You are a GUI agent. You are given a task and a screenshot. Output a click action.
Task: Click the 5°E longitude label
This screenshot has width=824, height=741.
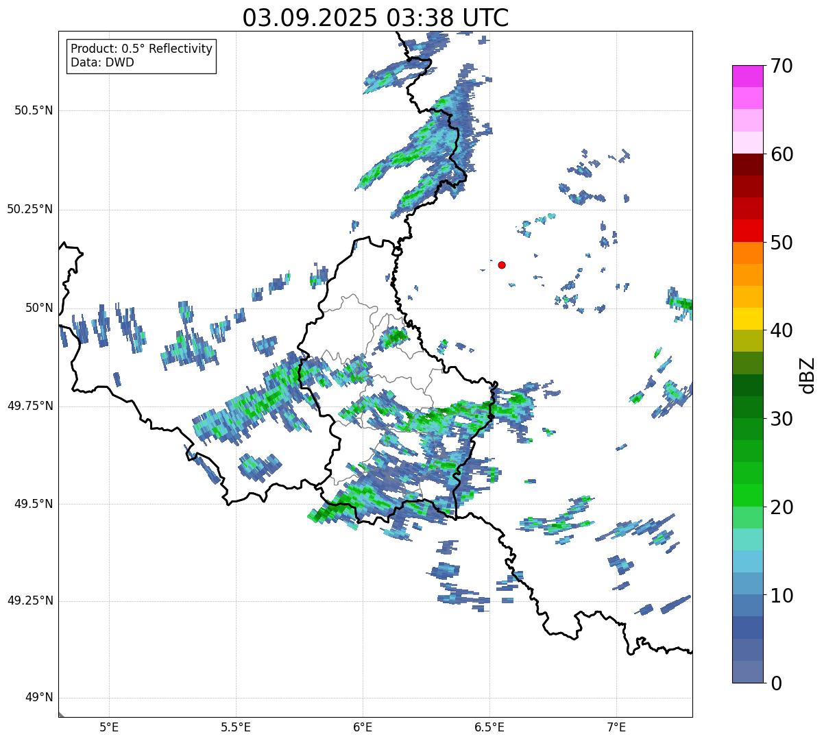tap(109, 727)
